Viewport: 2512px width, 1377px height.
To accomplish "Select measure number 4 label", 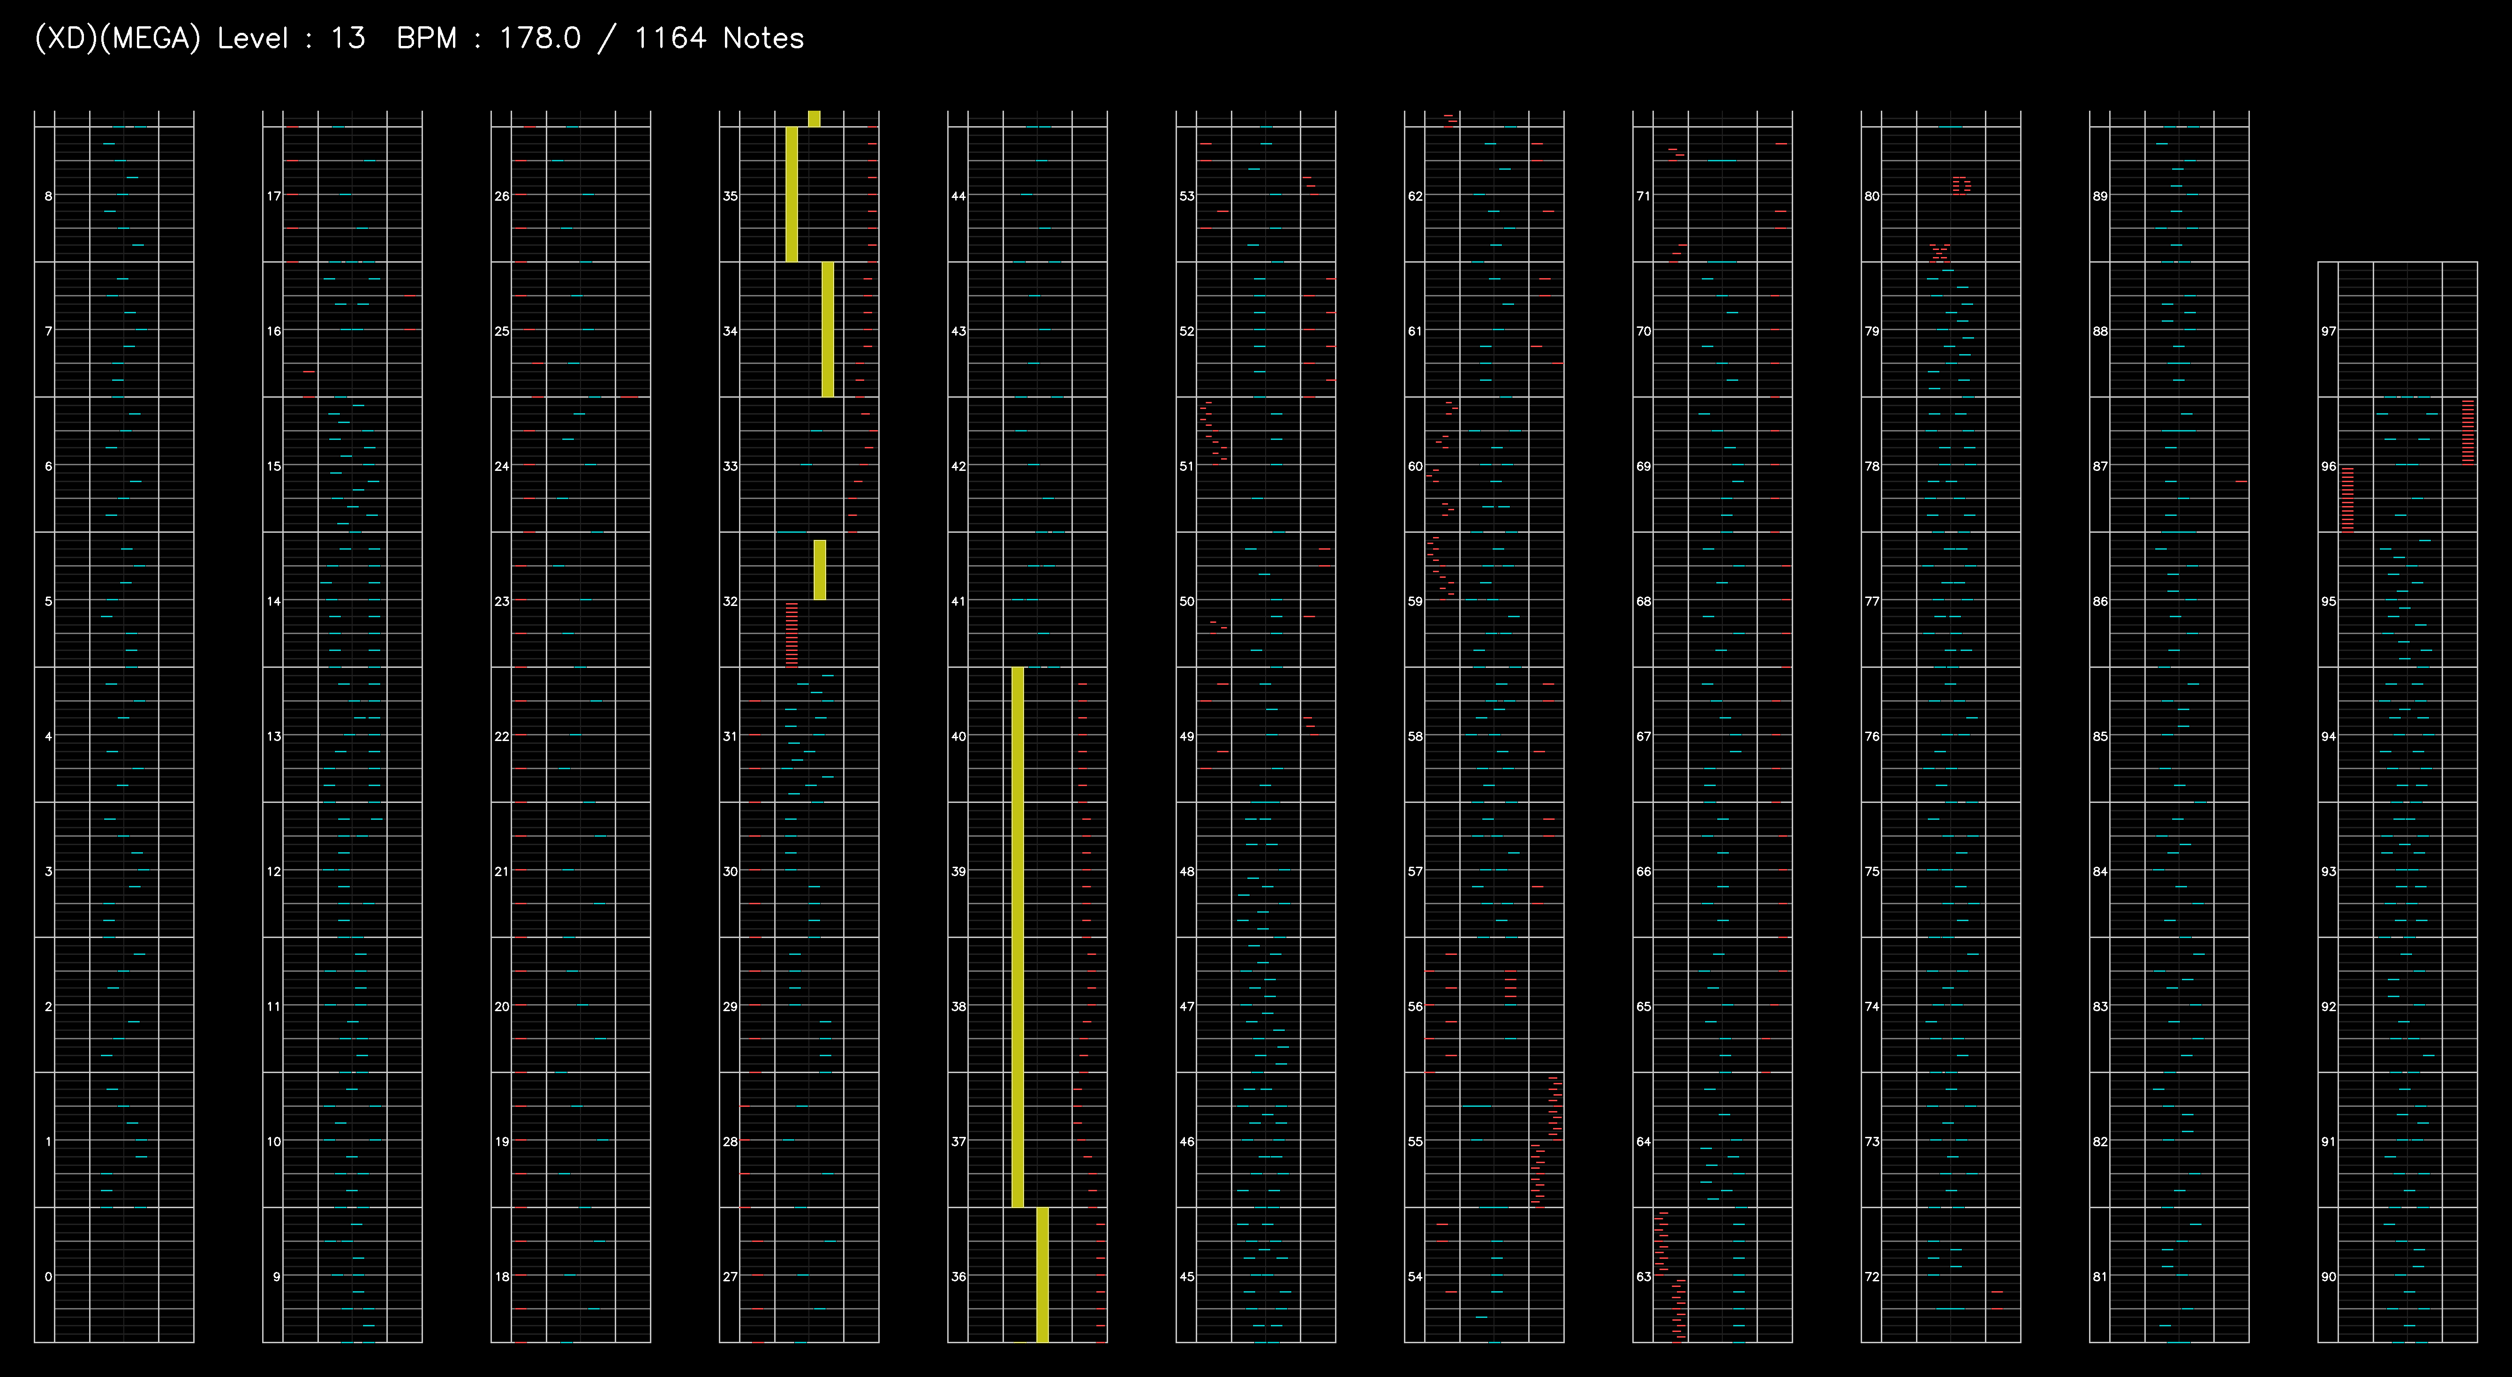I will click(x=48, y=736).
